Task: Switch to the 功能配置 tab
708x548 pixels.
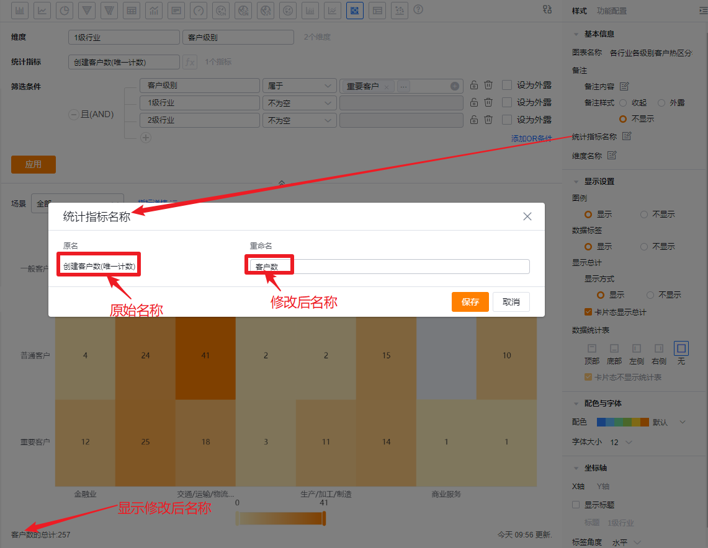Action: coord(611,11)
